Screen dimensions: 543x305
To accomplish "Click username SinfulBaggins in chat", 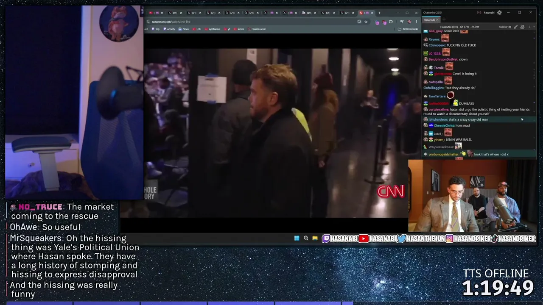I will coord(433,88).
